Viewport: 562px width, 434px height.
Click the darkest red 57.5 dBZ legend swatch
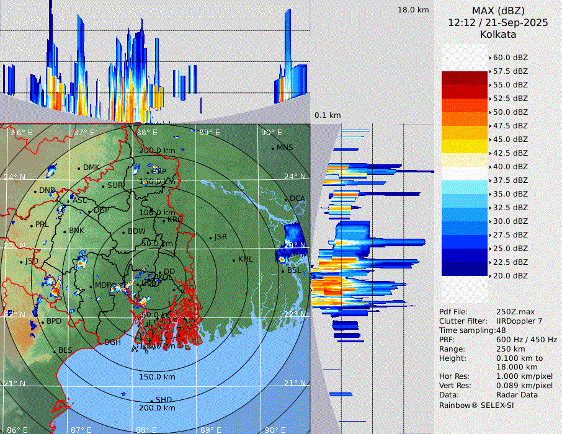(x=464, y=77)
